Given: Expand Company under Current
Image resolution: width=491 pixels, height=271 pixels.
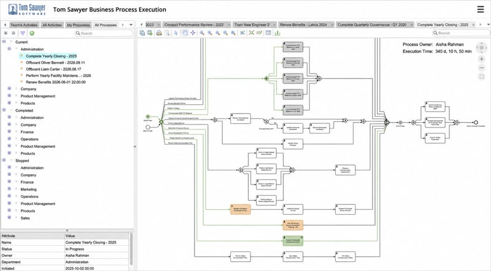Looking at the screenshot, I should 9,89.
